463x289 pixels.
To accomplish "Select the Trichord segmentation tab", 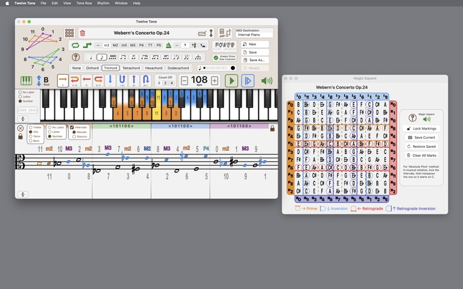I will click(x=111, y=68).
